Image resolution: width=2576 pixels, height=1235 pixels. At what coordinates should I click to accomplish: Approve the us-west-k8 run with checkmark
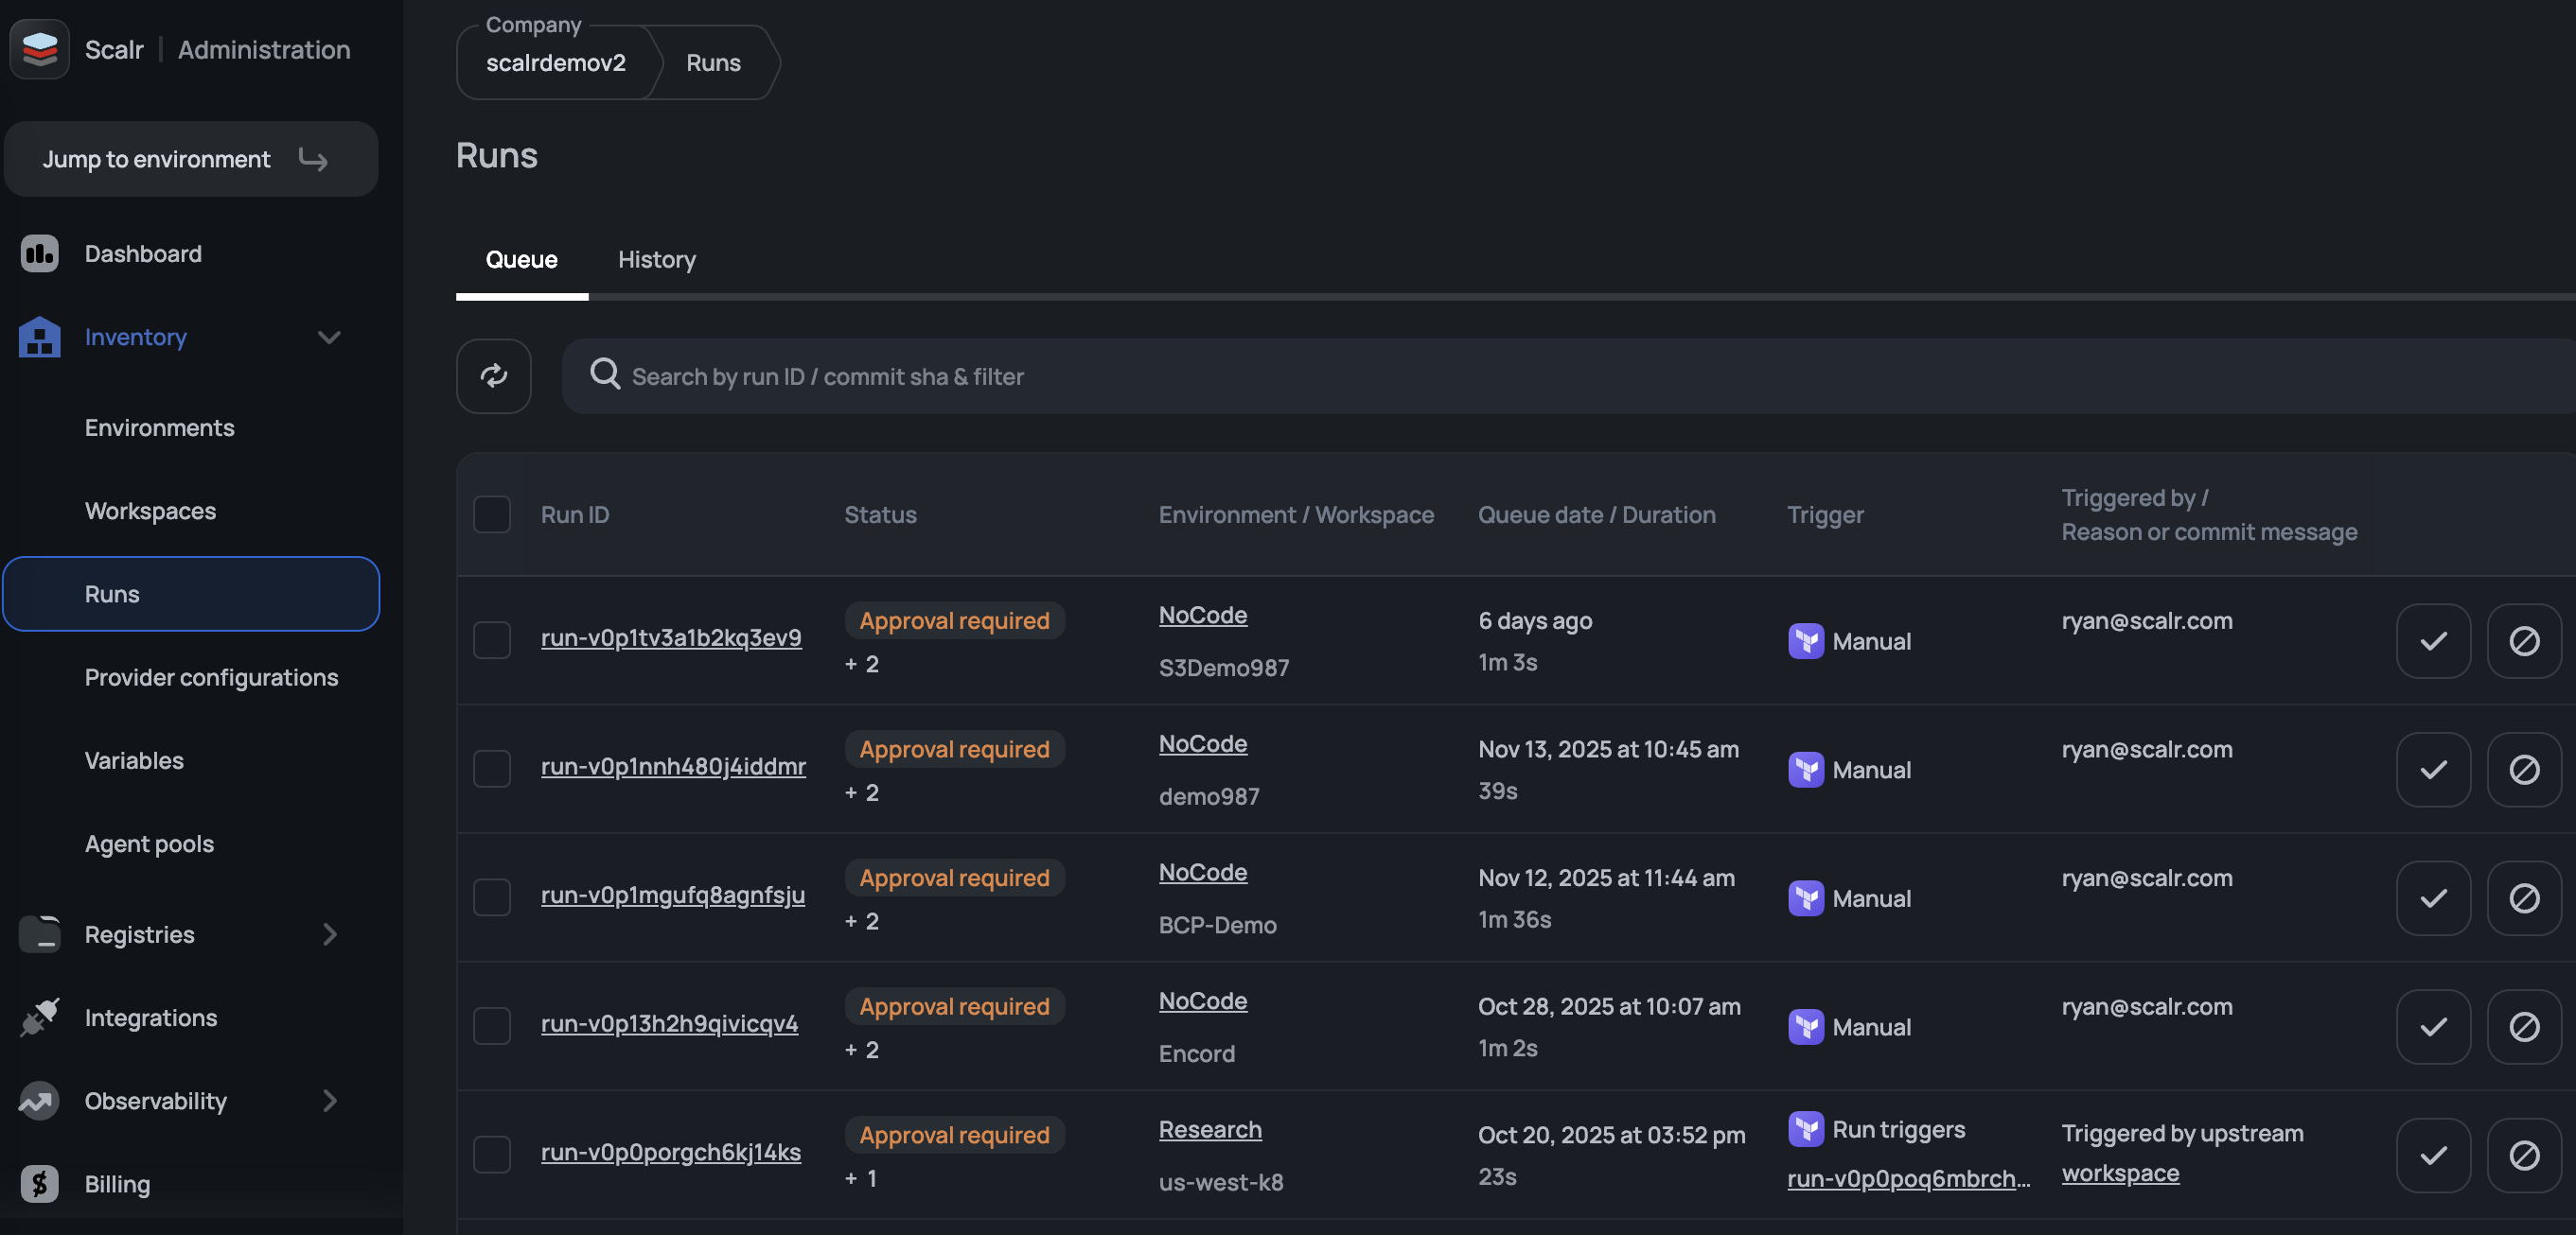(2432, 1155)
